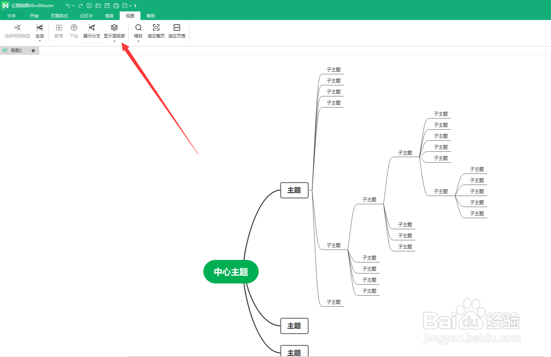Viewport: 551px width, 357px height.
Task: Switch to the 页面样式 ribbon tab
Action: click(59, 16)
